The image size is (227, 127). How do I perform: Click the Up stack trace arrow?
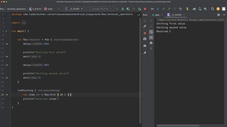151,21
